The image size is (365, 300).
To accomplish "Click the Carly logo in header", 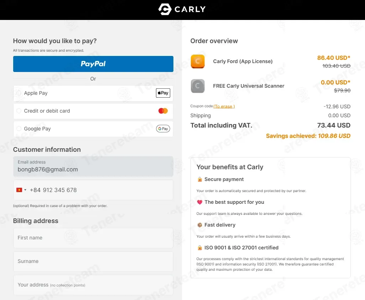I will (x=182, y=9).
